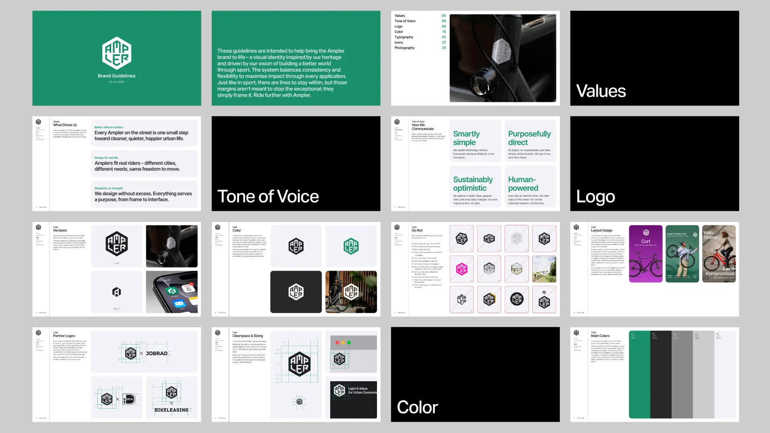Click the outlined-only Ampler logo in Do Not grid

pyautogui.click(x=517, y=238)
